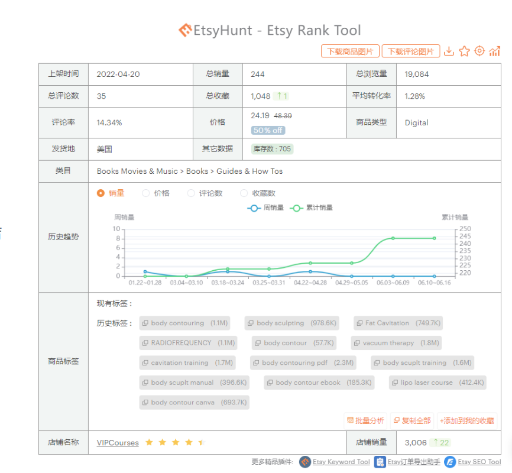Copy the 'body sculpting' tag icon
Image resolution: width=512 pixels, height=473 pixels.
pyautogui.click(x=251, y=323)
